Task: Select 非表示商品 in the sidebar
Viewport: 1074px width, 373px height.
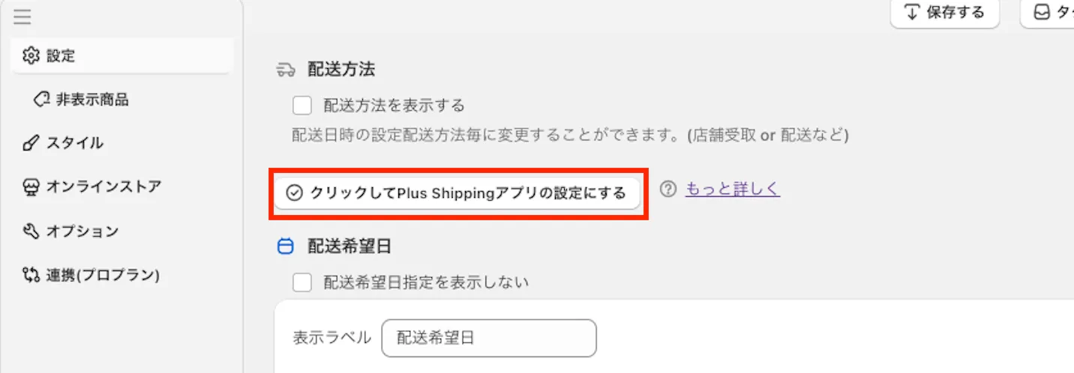Action: [x=92, y=100]
